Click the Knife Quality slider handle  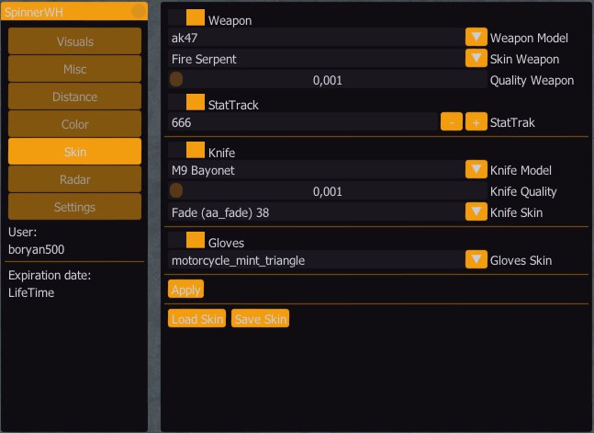coord(176,190)
